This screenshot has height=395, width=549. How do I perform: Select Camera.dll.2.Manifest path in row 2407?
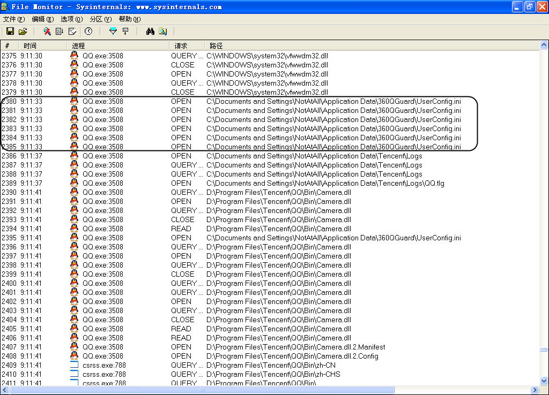point(296,346)
